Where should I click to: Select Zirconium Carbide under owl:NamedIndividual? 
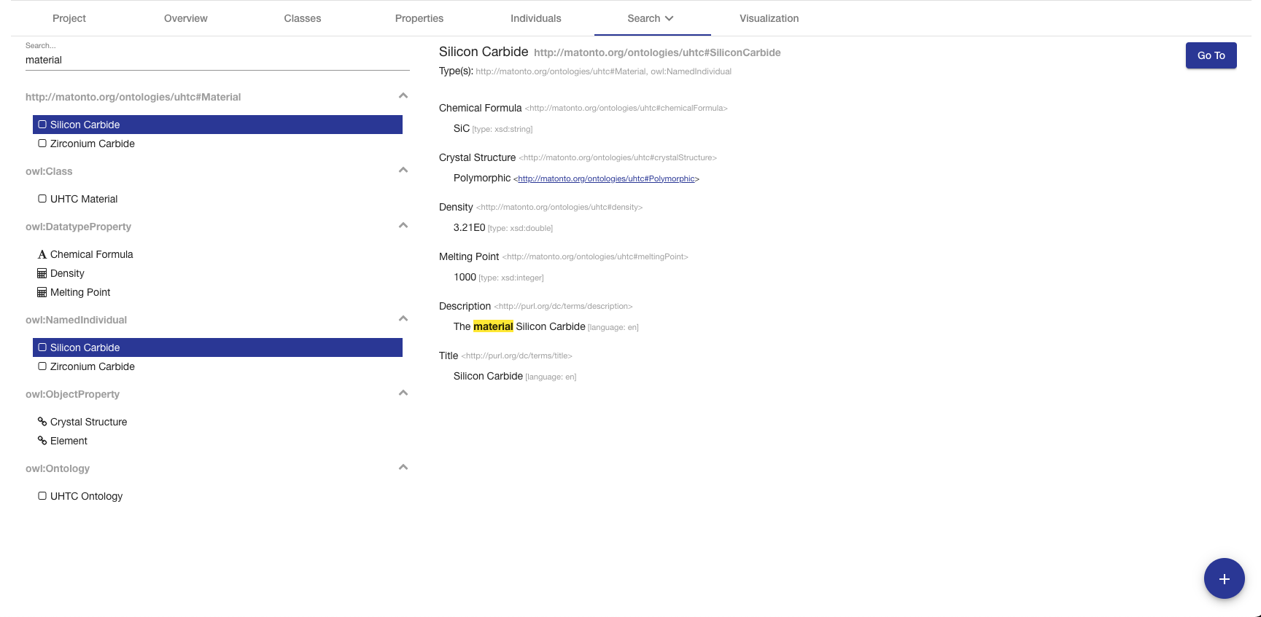pyautogui.click(x=217, y=366)
